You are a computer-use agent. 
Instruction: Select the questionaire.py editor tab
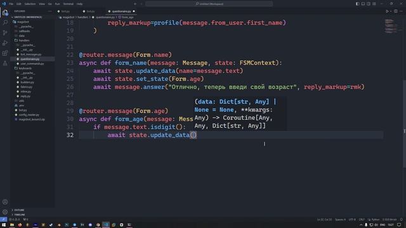click(x=121, y=11)
